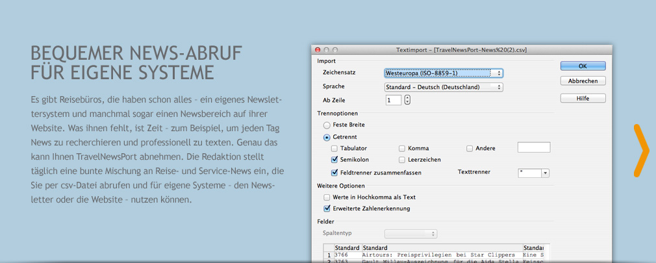
Task: Open Hilfe for the text import
Action: [583, 98]
